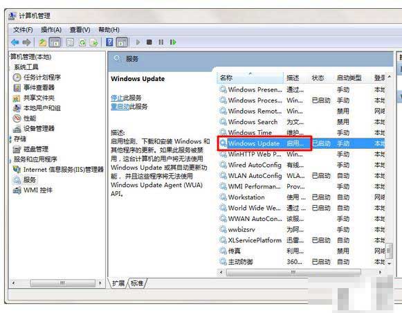Click the 本地用户和组 icon
This screenshot has height=313, width=402.
[17, 108]
